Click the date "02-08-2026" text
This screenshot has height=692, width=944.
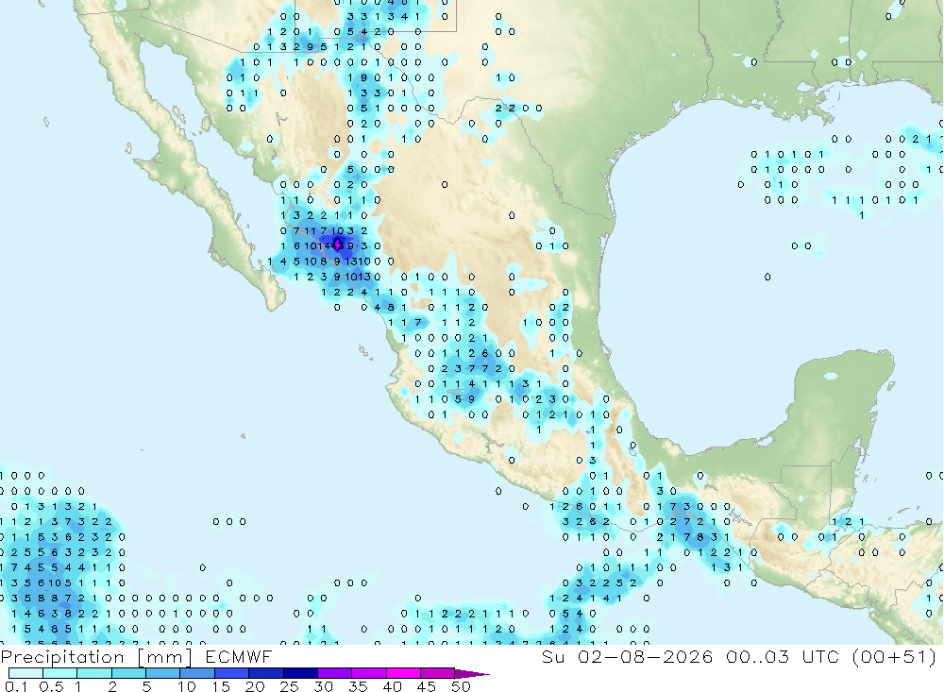pos(645,656)
